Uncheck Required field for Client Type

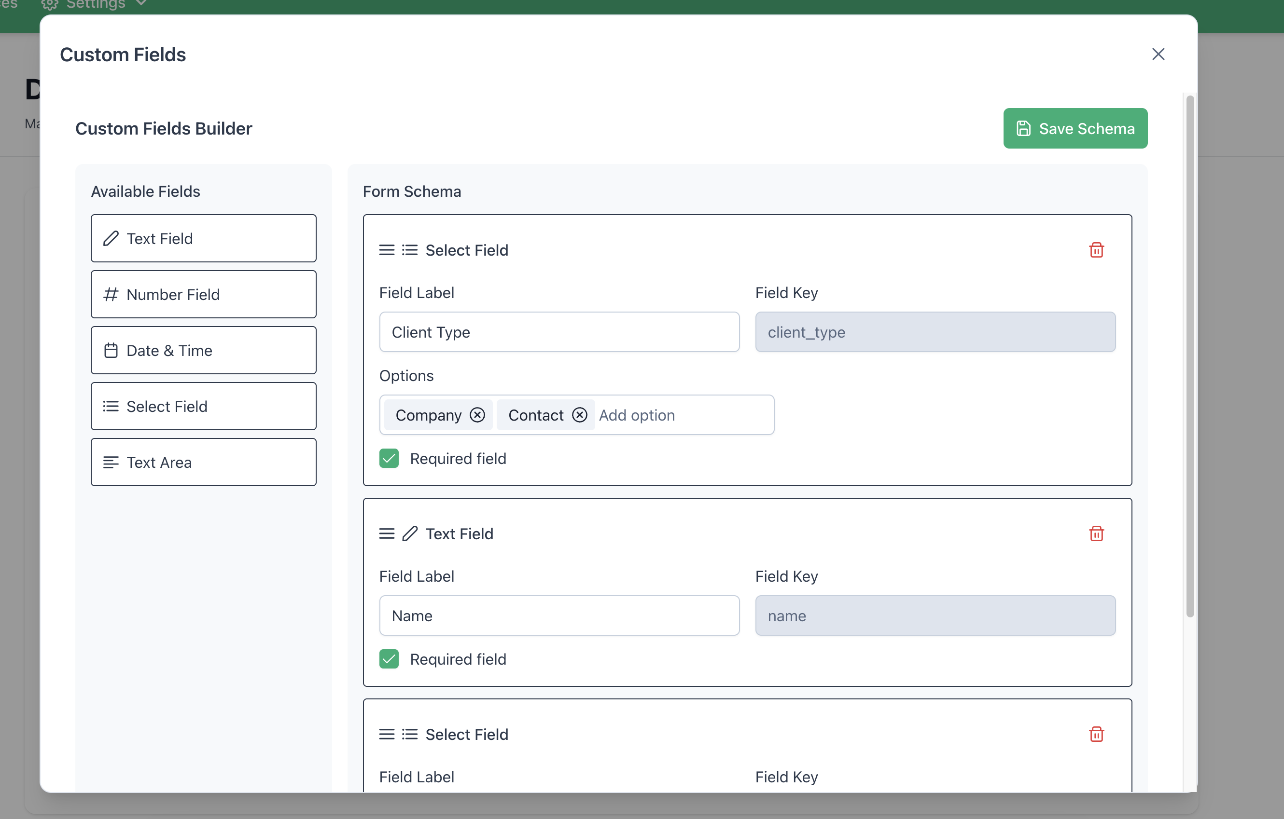[389, 458]
